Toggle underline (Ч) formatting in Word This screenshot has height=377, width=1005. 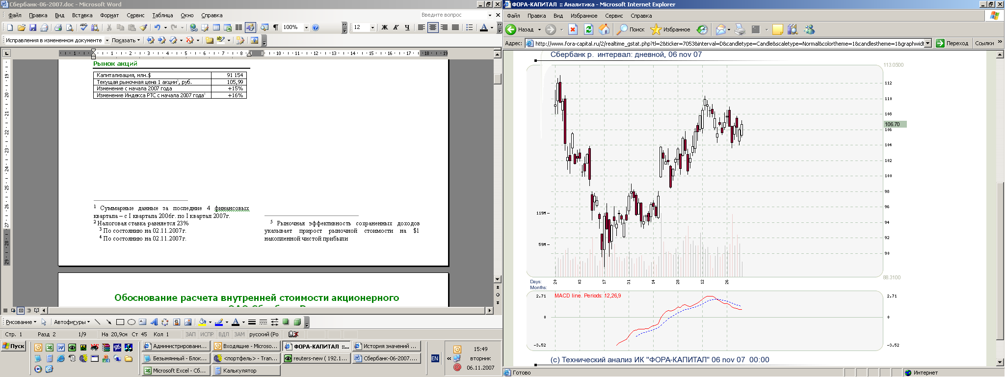407,27
